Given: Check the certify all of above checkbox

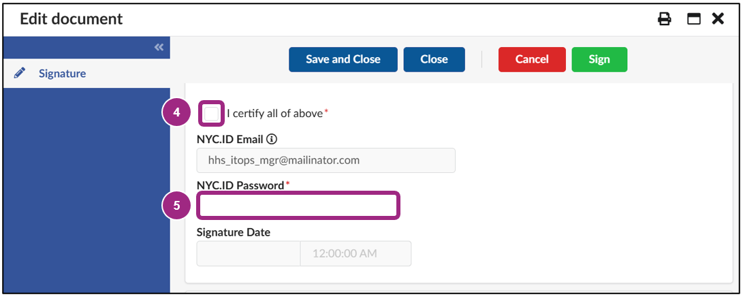Looking at the screenshot, I should (x=211, y=114).
